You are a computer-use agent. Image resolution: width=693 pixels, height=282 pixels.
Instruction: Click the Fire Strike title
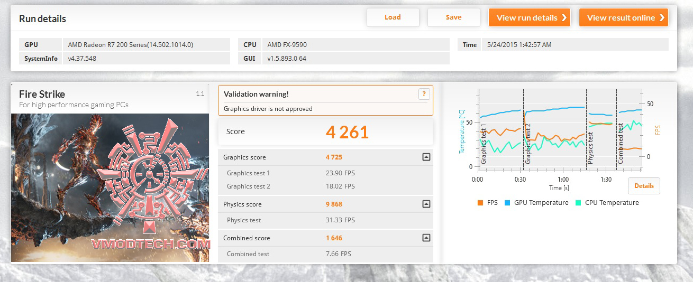pos(42,94)
